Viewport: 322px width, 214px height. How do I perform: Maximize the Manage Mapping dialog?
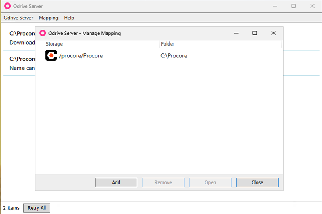point(254,33)
